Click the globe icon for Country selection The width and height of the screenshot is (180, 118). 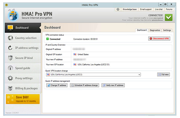[x=10, y=38]
